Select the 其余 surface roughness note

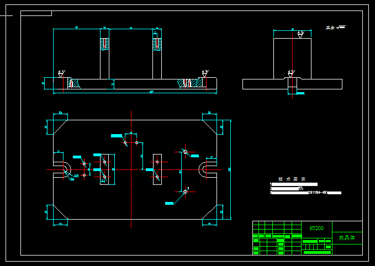click(336, 28)
